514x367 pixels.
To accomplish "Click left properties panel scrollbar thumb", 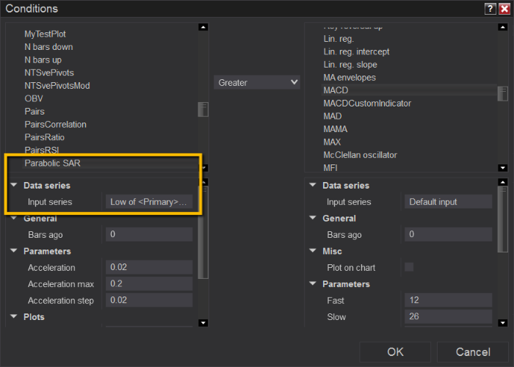I will (x=203, y=233).
